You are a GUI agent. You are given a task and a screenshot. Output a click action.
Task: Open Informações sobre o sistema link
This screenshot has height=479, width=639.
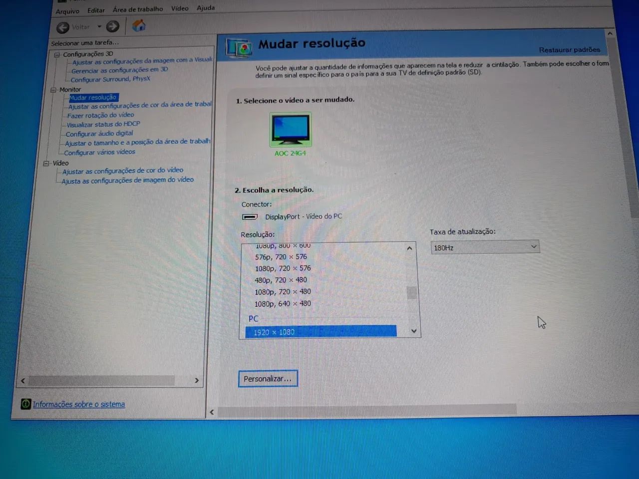pos(79,404)
